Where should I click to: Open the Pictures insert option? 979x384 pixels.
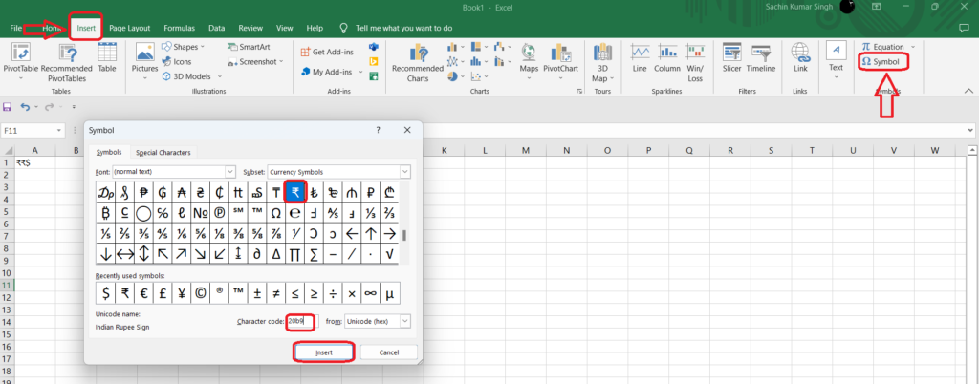click(x=145, y=62)
